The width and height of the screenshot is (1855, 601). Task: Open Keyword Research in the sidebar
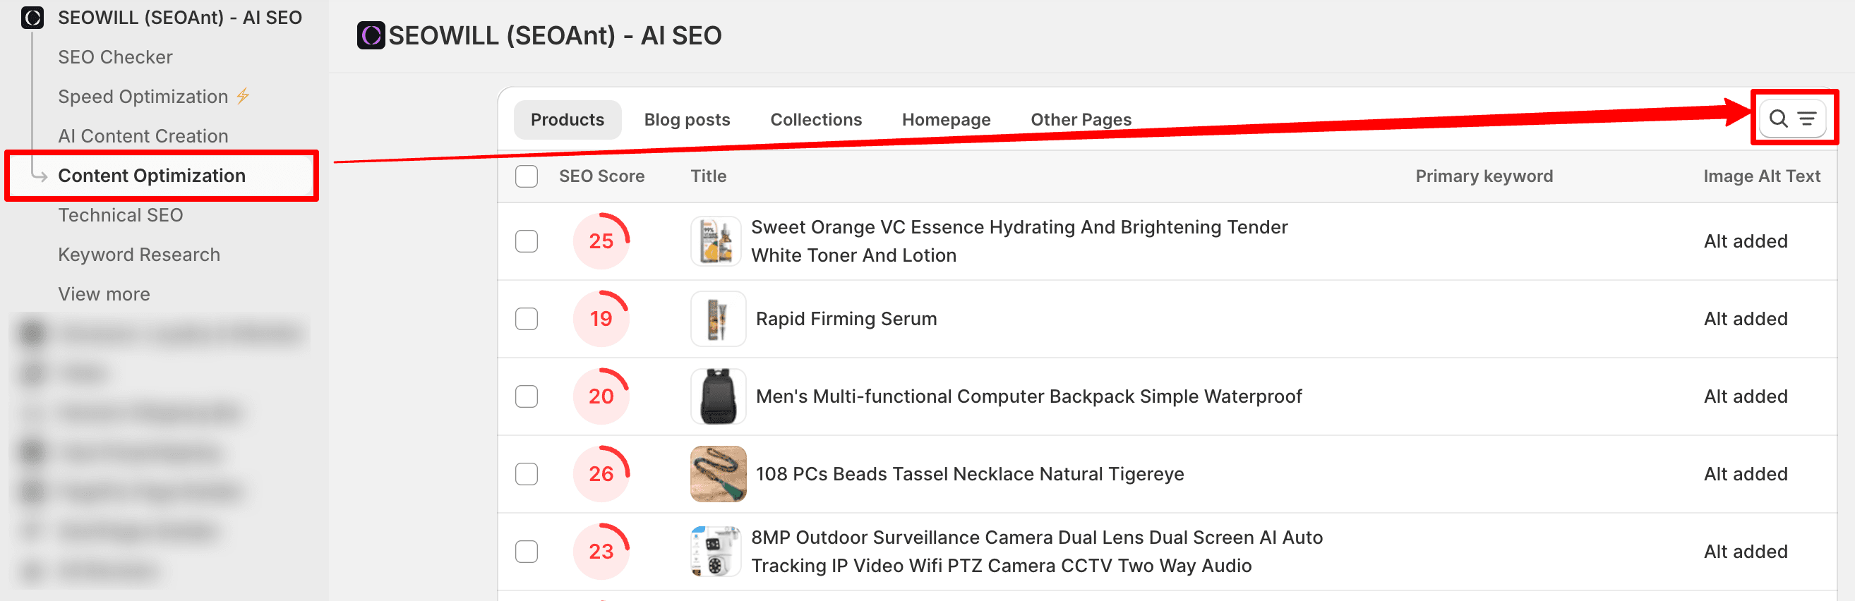(139, 254)
